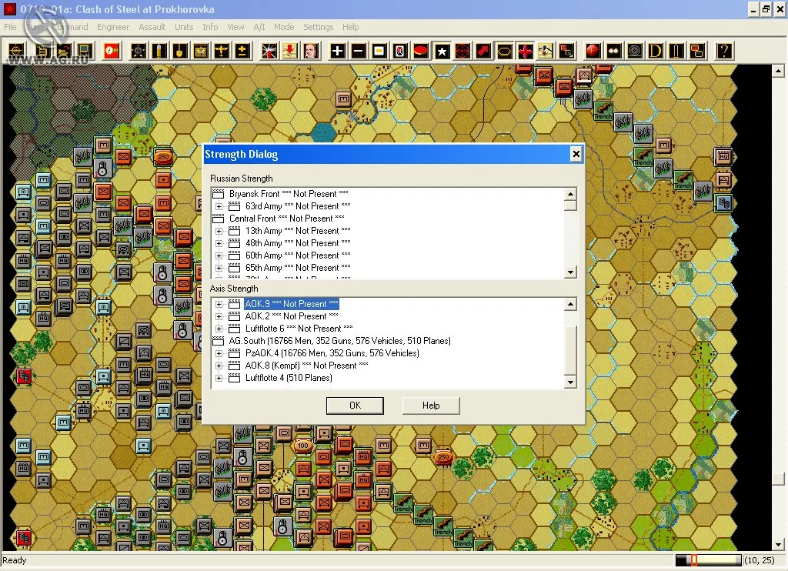This screenshot has width=788, height=571.
Task: Expand the AOK.9 tree node
Action: (219, 304)
